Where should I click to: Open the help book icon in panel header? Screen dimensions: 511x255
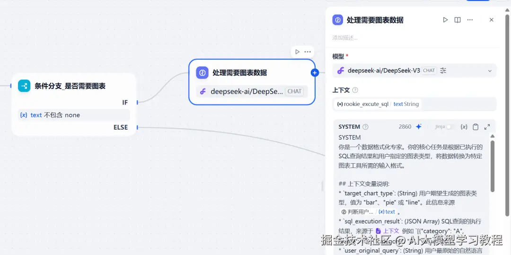458,20
